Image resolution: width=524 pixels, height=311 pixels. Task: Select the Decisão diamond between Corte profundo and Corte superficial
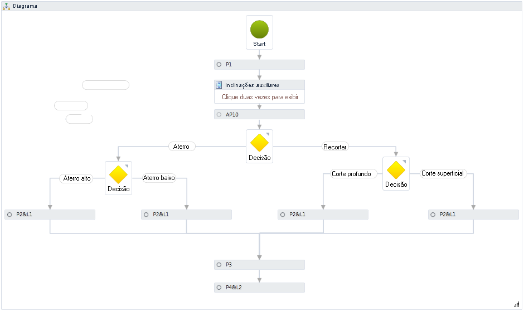pos(396,170)
